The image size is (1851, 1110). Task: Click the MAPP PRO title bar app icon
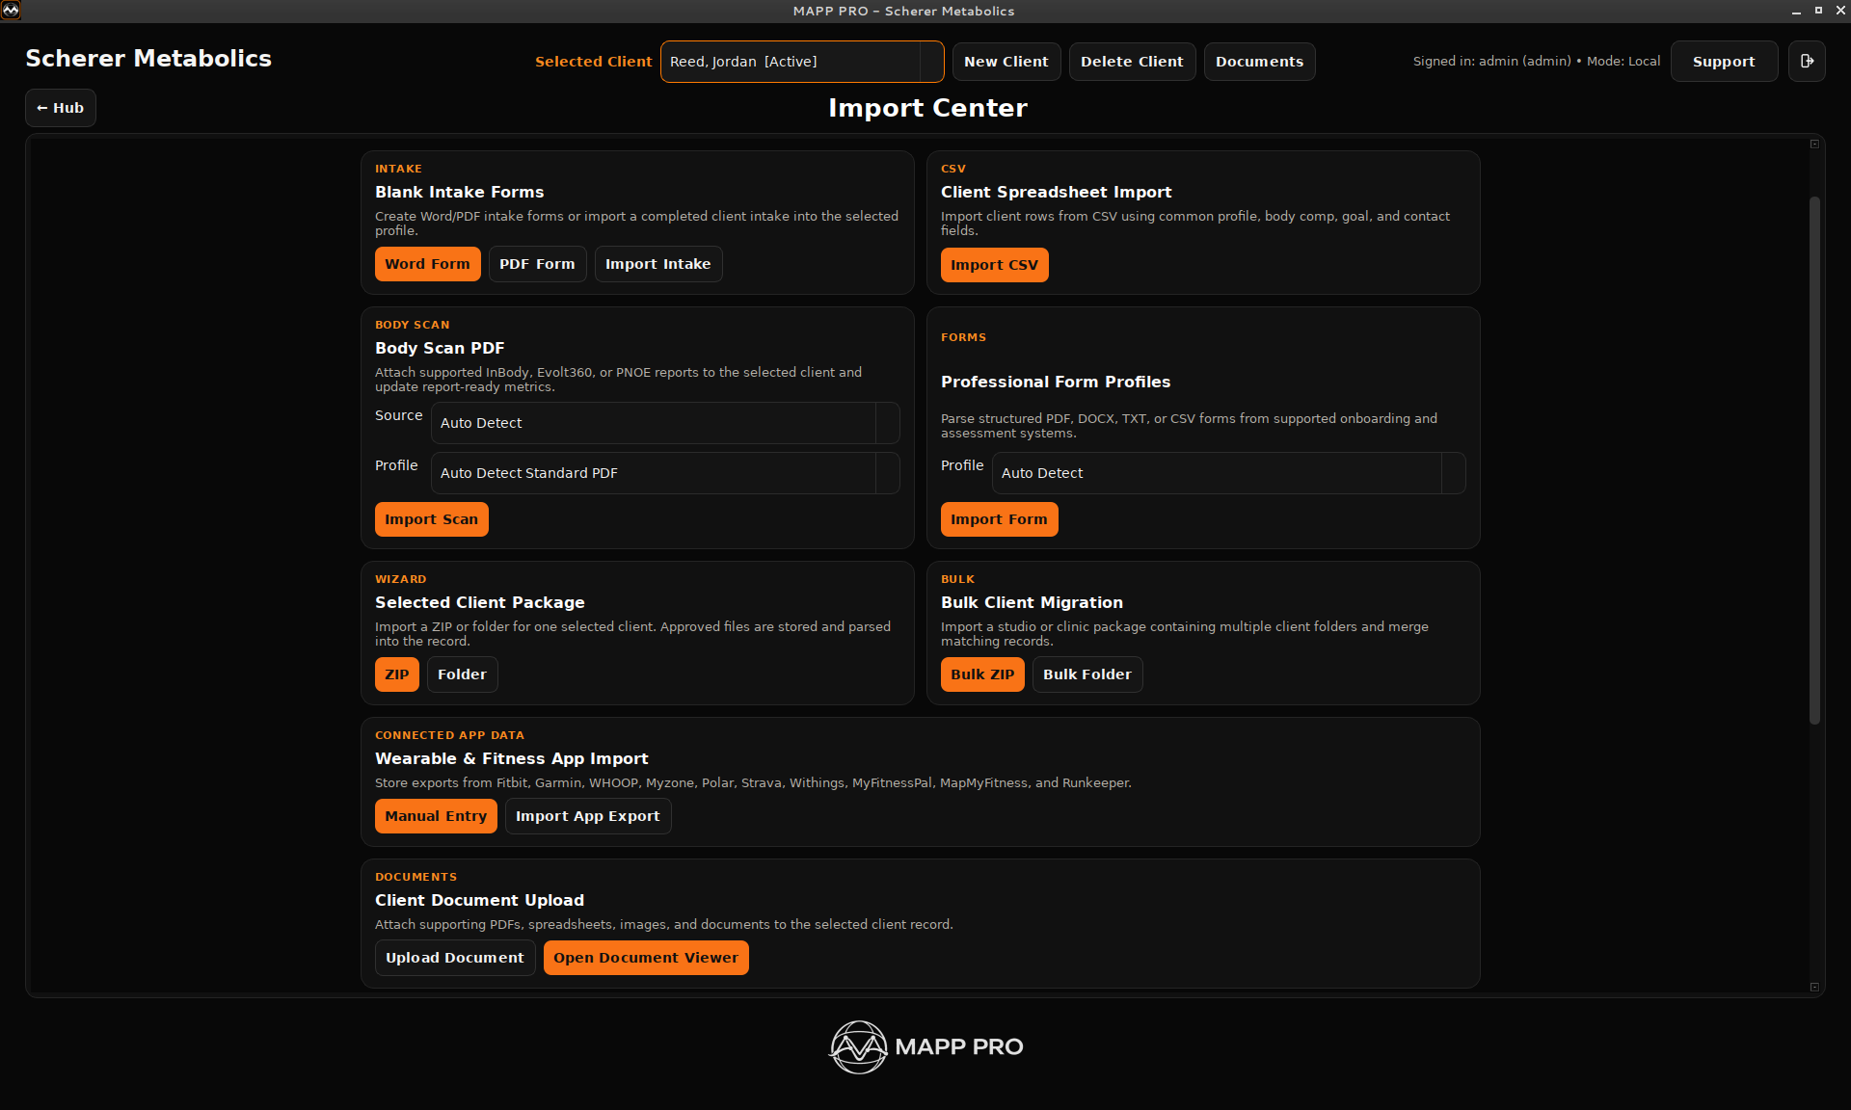pos(11,11)
